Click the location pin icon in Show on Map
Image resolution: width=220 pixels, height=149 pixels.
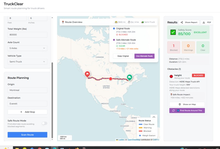(x=180, y=104)
